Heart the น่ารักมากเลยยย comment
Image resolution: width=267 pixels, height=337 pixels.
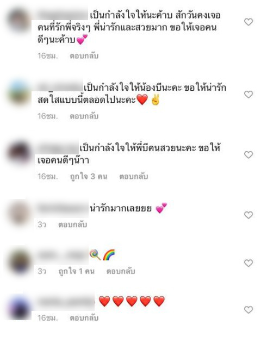tap(249, 215)
